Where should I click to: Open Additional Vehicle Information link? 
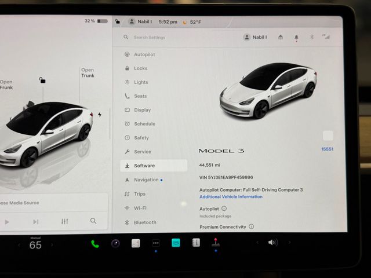click(231, 197)
